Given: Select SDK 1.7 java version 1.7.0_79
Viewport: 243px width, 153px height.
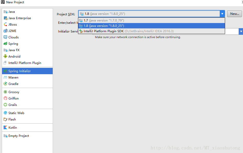Looking at the screenshot, I should pos(151,20).
